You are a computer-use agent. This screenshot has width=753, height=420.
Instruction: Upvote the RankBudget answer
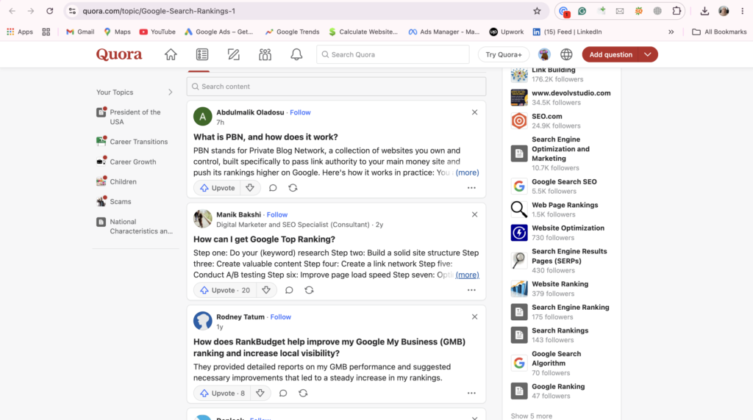coord(222,393)
